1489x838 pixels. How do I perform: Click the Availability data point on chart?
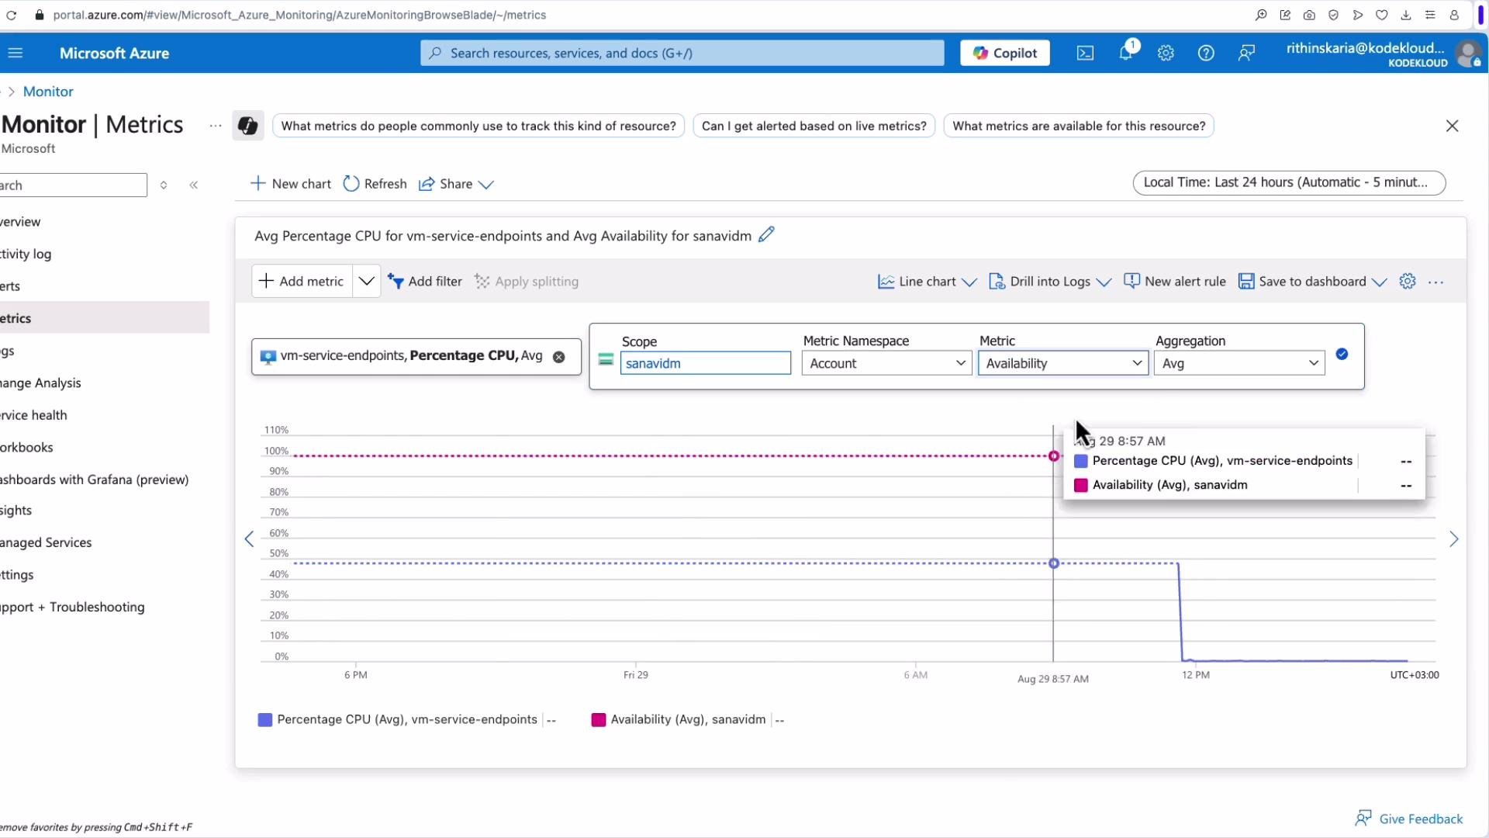click(1053, 456)
